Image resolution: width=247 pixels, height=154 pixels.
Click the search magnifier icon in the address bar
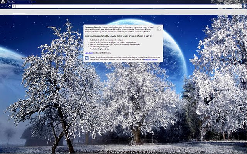[x=14, y=6]
